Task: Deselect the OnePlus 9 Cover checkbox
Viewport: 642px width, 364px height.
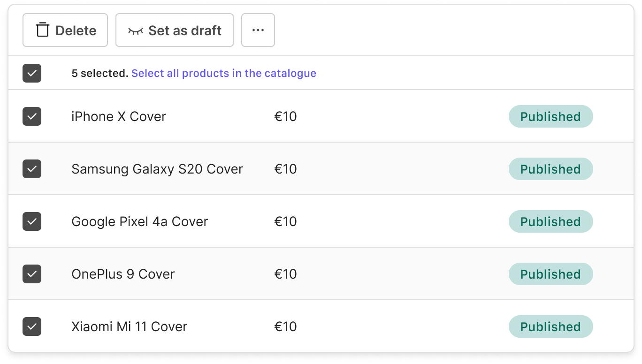Action: tap(32, 274)
